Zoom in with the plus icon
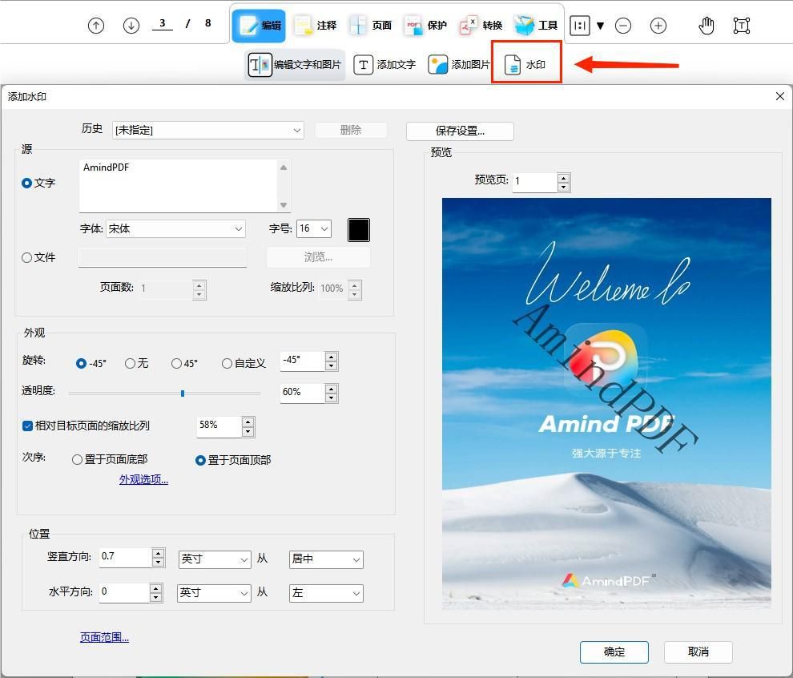The image size is (793, 678). tap(658, 26)
